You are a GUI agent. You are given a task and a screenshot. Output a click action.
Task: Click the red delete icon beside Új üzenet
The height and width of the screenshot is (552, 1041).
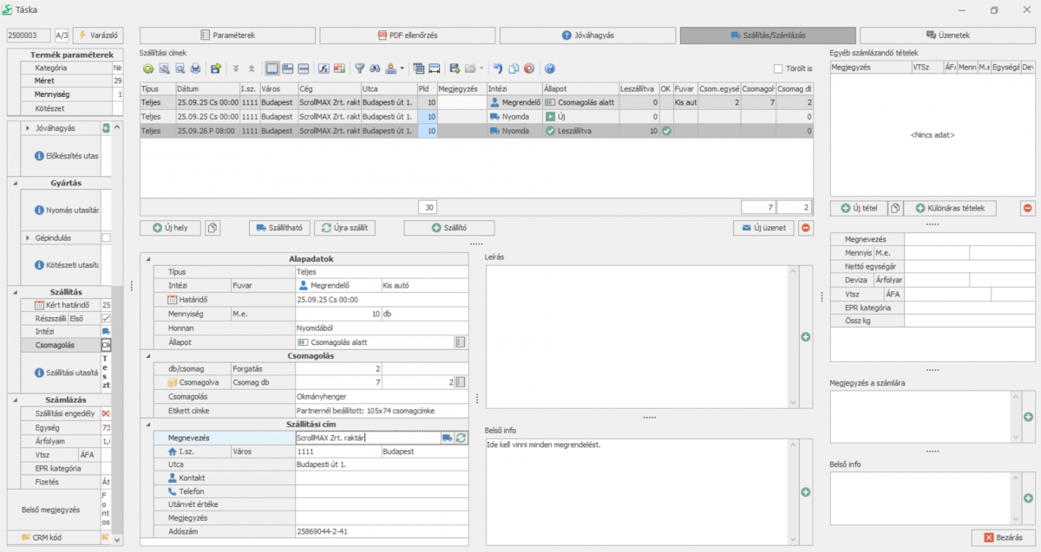click(x=806, y=228)
